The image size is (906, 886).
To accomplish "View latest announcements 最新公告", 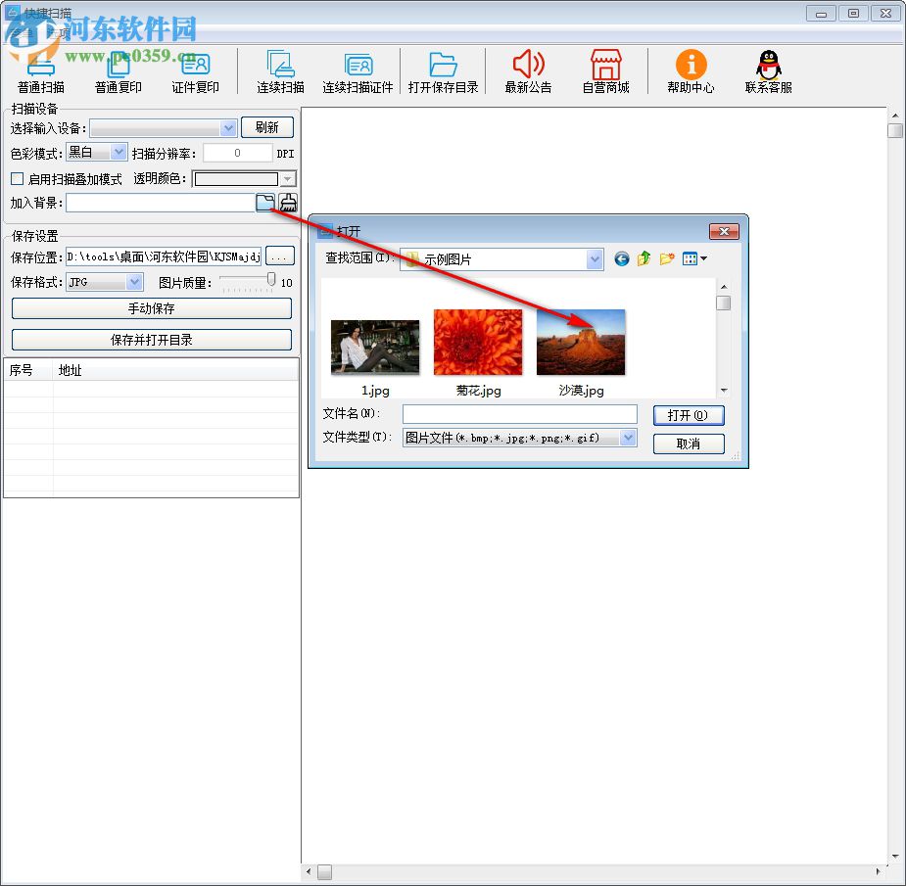I will 528,72.
